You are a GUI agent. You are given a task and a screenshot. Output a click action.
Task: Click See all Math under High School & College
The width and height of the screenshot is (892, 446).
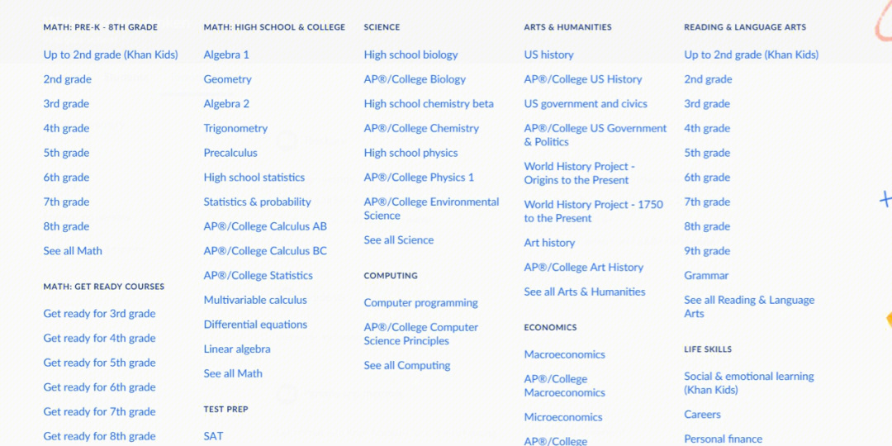(233, 373)
